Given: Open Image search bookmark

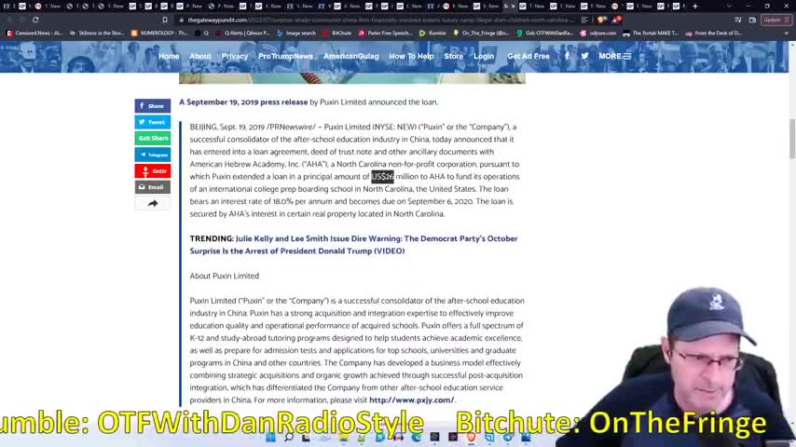Looking at the screenshot, I should tap(296, 33).
